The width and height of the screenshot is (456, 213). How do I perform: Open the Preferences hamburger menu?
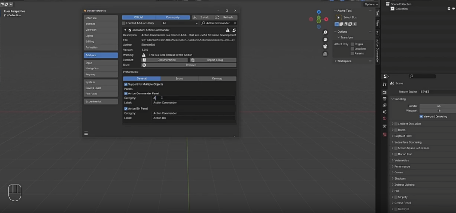click(86, 133)
